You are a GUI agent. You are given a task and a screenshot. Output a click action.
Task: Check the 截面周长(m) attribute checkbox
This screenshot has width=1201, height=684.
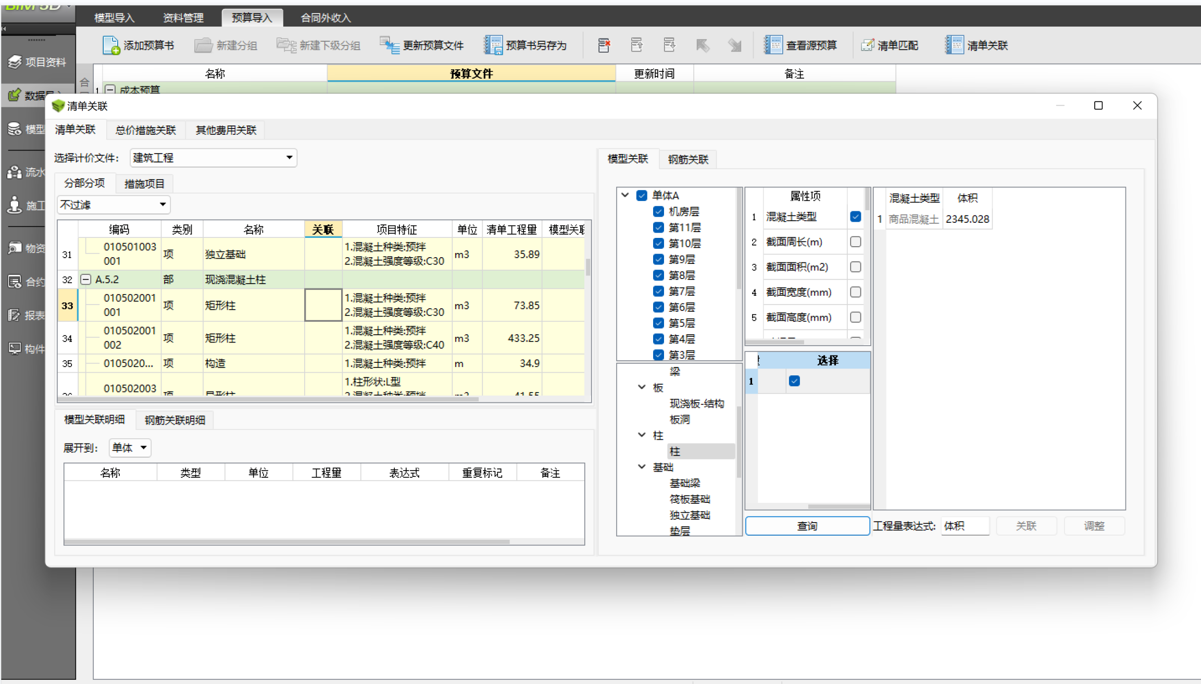[x=855, y=242]
